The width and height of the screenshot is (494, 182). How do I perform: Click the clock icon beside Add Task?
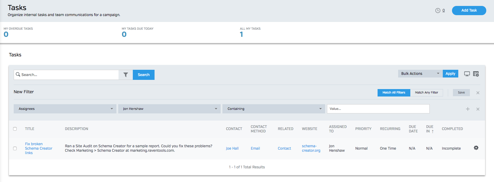[437, 10]
